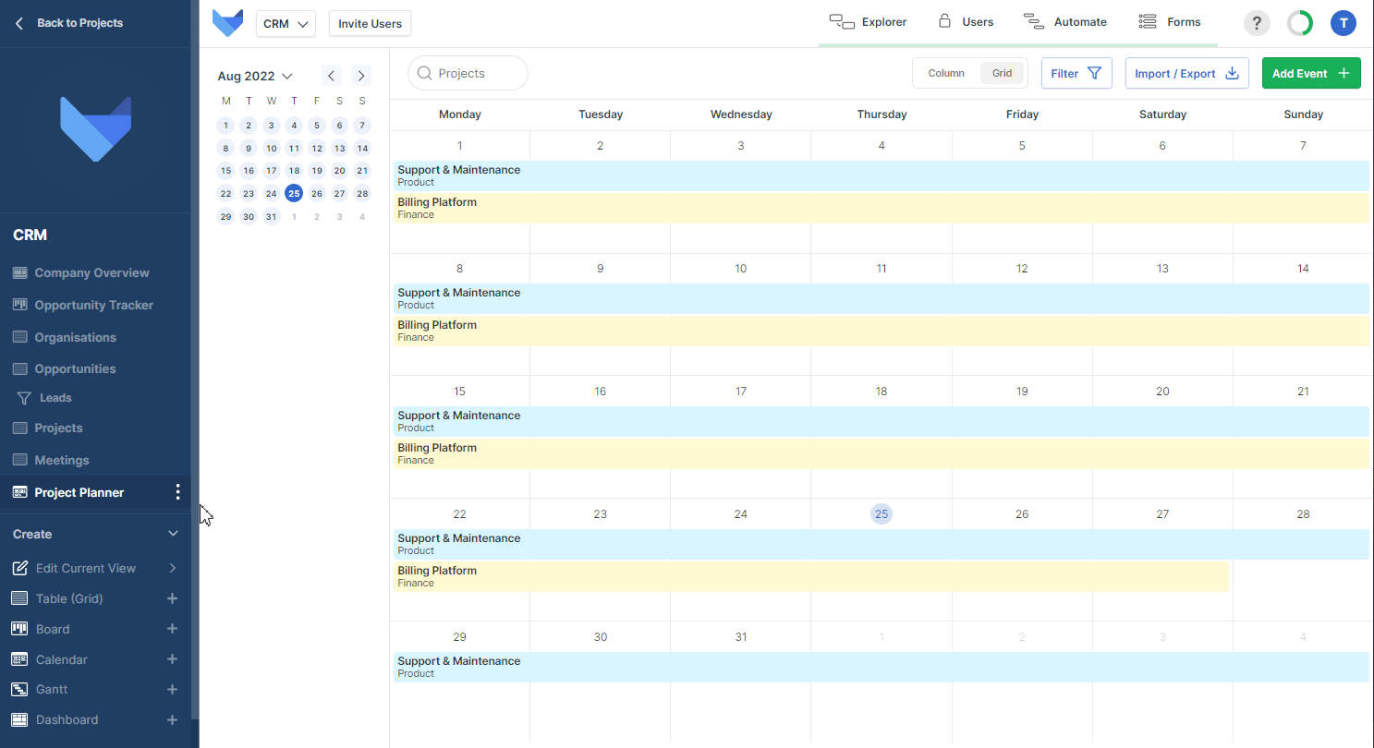Click the large CRM logo in sidebar
1374x748 pixels.
[x=96, y=128]
